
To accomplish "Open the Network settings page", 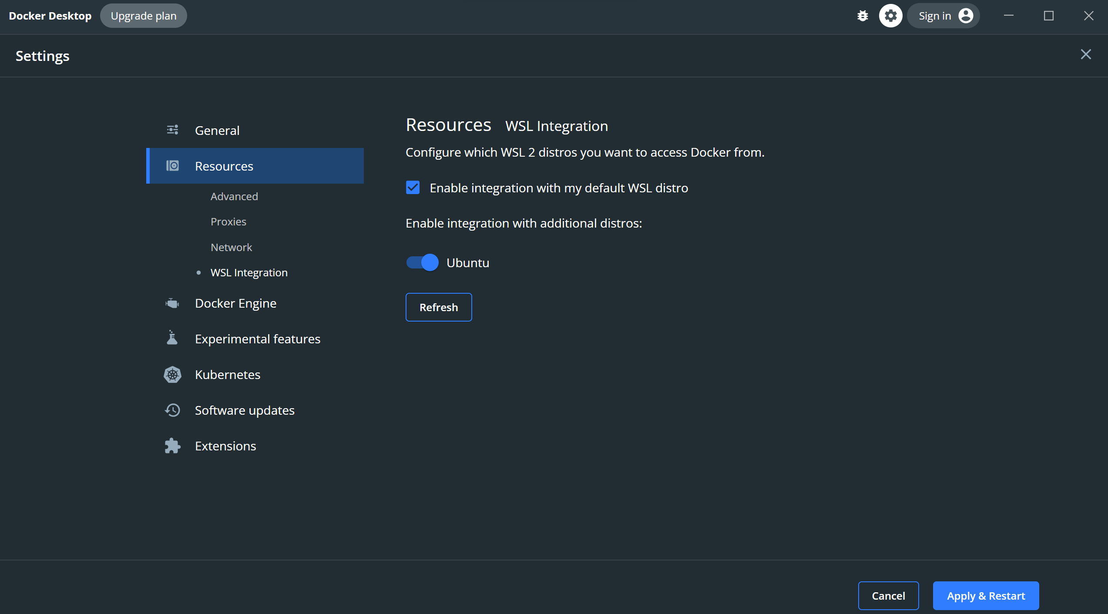I will pyautogui.click(x=231, y=247).
